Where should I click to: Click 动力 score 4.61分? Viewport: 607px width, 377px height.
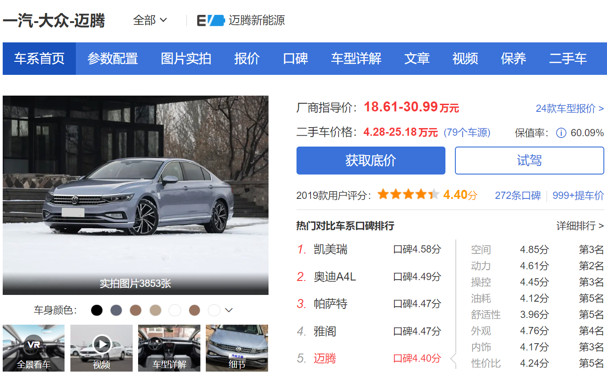tap(534, 266)
